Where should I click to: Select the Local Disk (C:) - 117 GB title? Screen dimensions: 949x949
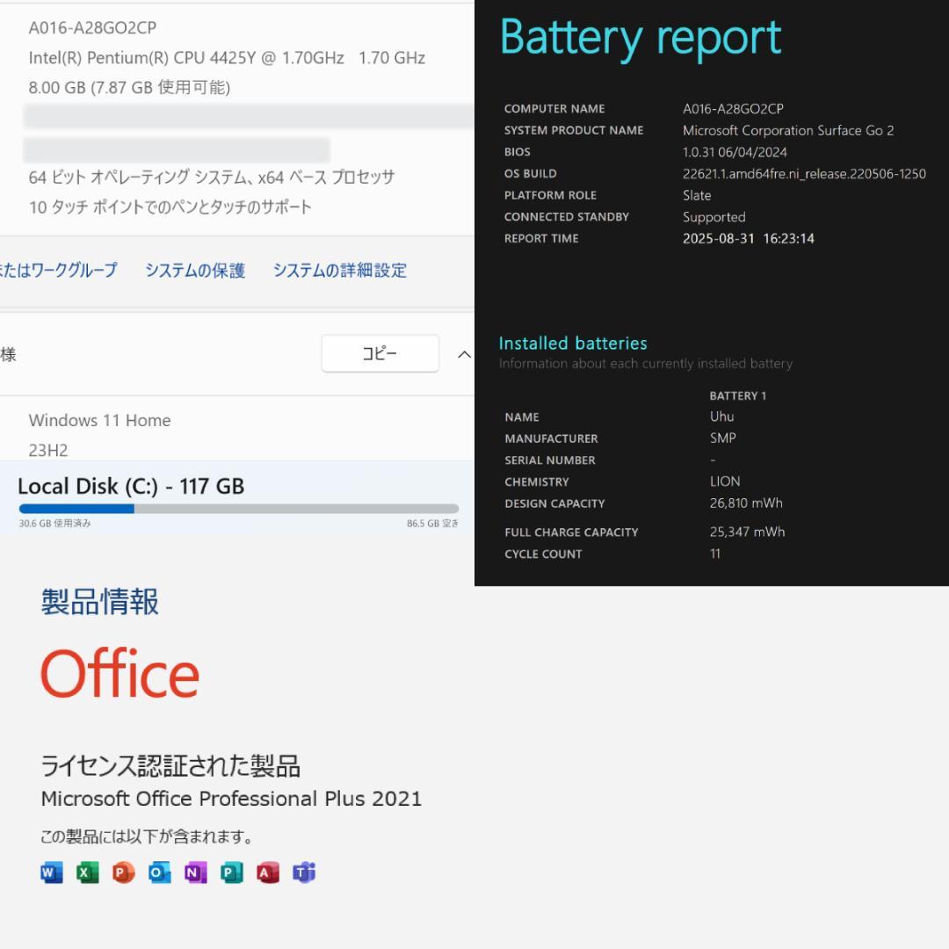pos(131,486)
